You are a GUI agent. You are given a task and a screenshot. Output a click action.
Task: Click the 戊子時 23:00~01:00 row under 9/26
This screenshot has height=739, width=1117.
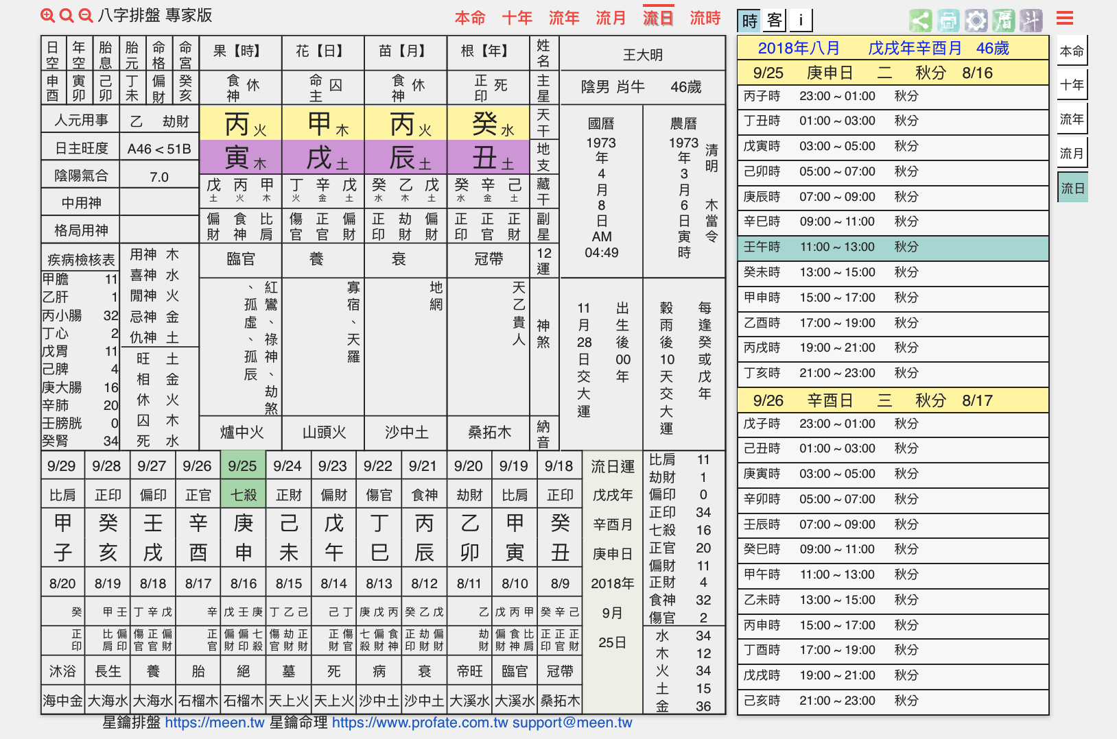click(893, 424)
